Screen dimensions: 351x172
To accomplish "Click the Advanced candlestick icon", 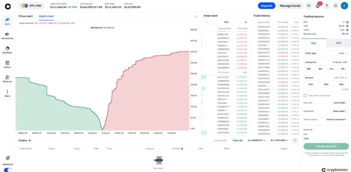I will click(8, 158).
